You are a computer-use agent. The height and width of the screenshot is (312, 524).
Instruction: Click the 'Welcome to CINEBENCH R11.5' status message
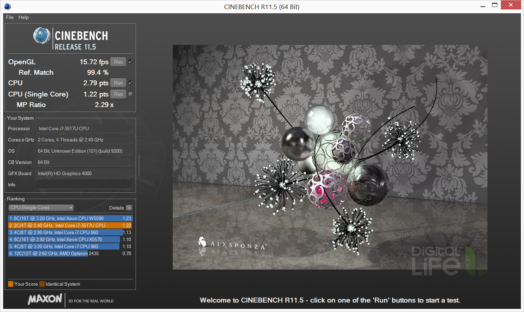pos(330,300)
